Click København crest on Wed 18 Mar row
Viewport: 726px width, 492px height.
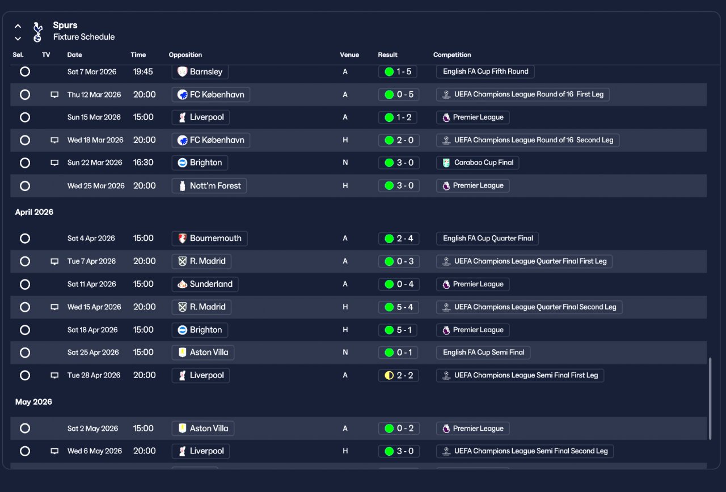pyautogui.click(x=182, y=140)
